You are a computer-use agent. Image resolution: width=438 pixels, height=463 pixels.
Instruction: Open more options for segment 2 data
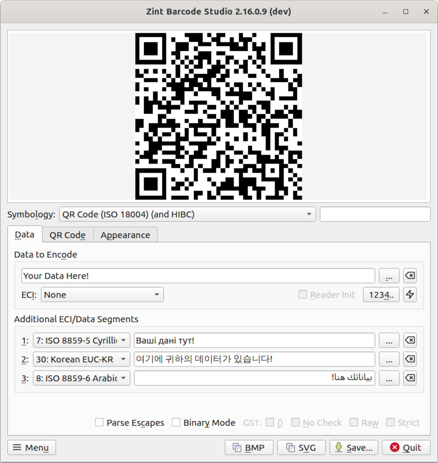[389, 359]
